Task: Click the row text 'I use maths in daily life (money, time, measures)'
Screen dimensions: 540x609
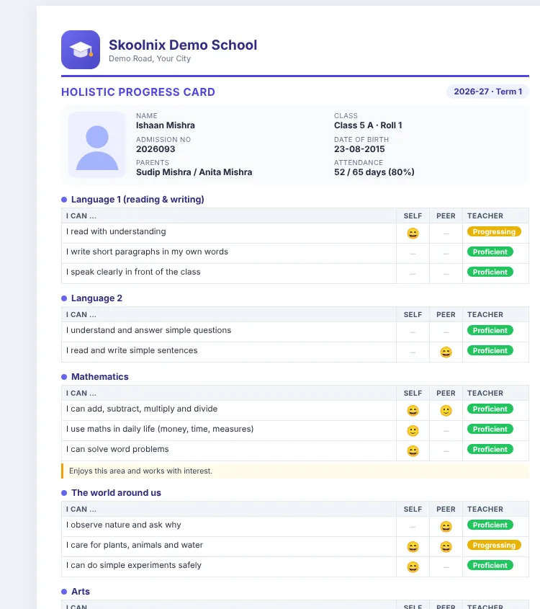Action: pyautogui.click(x=160, y=429)
